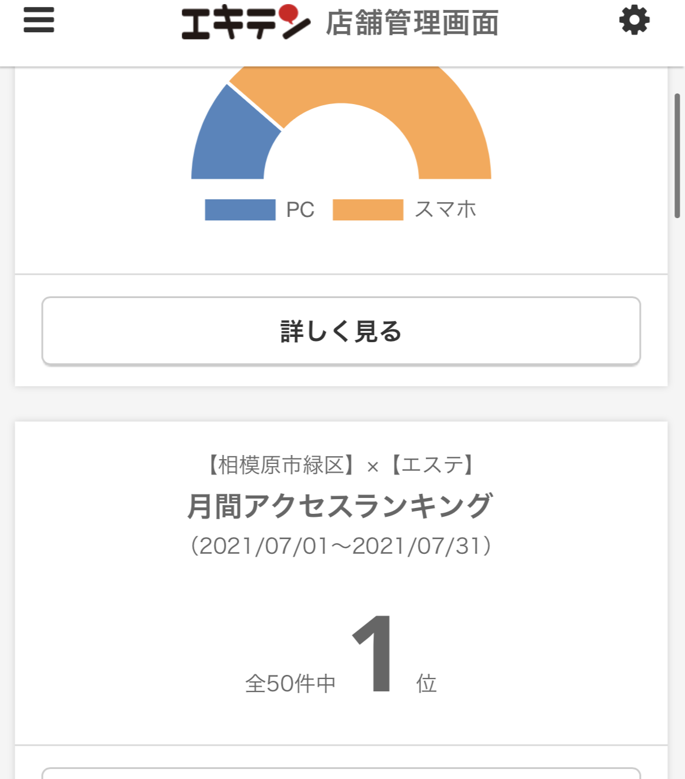Click the 店舗管理画面 header title
The height and width of the screenshot is (779, 685).
pyautogui.click(x=412, y=23)
